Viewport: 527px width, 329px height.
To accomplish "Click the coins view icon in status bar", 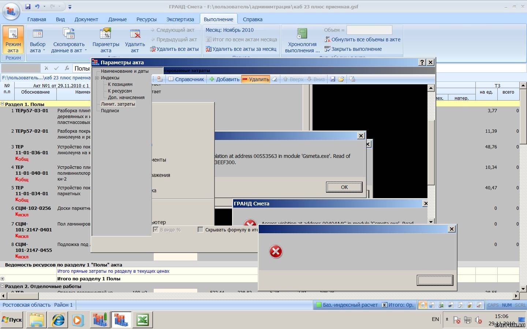I will [470, 305].
